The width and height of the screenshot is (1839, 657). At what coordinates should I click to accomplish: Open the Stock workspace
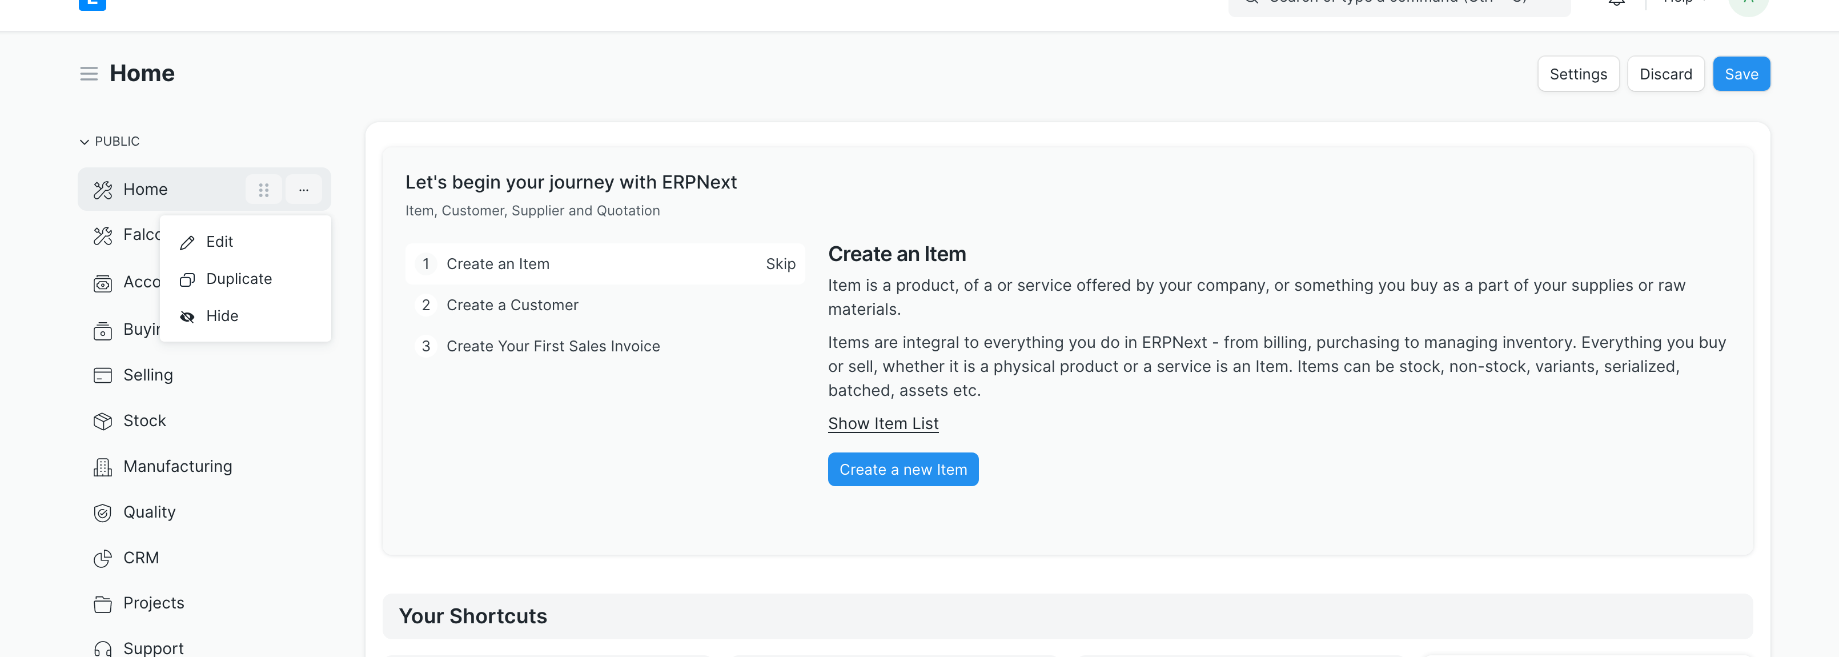[204, 420]
